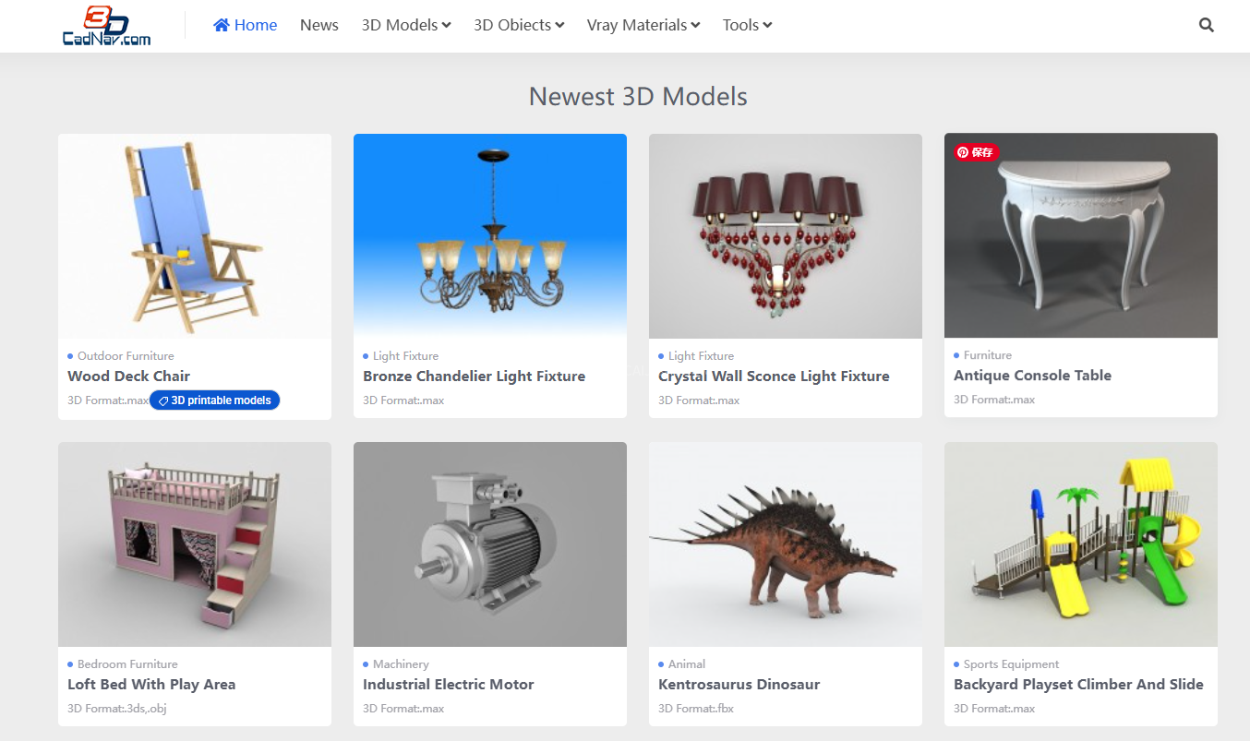
Task: Open the Wood Deck Chair thumbnail
Action: tap(195, 236)
